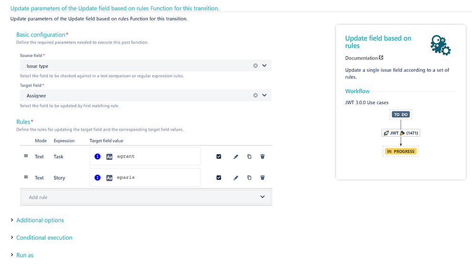The height and width of the screenshot is (265, 476).
Task: Click the Rules heading
Action: (23, 122)
